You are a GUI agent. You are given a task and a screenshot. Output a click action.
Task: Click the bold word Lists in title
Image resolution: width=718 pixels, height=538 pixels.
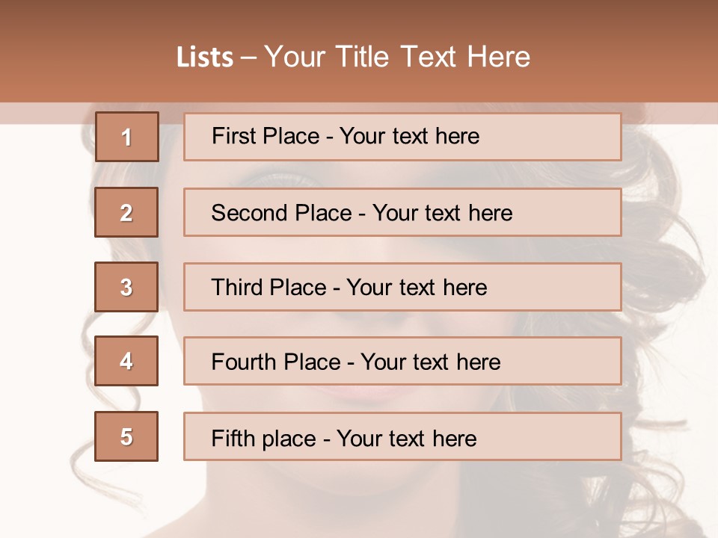coord(205,58)
